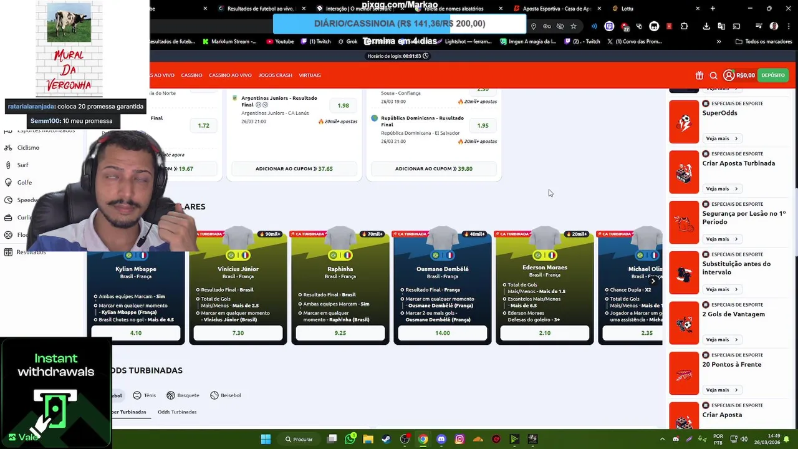Select the 1.72 odds button
Viewport: 798px width, 449px height.
click(x=204, y=125)
